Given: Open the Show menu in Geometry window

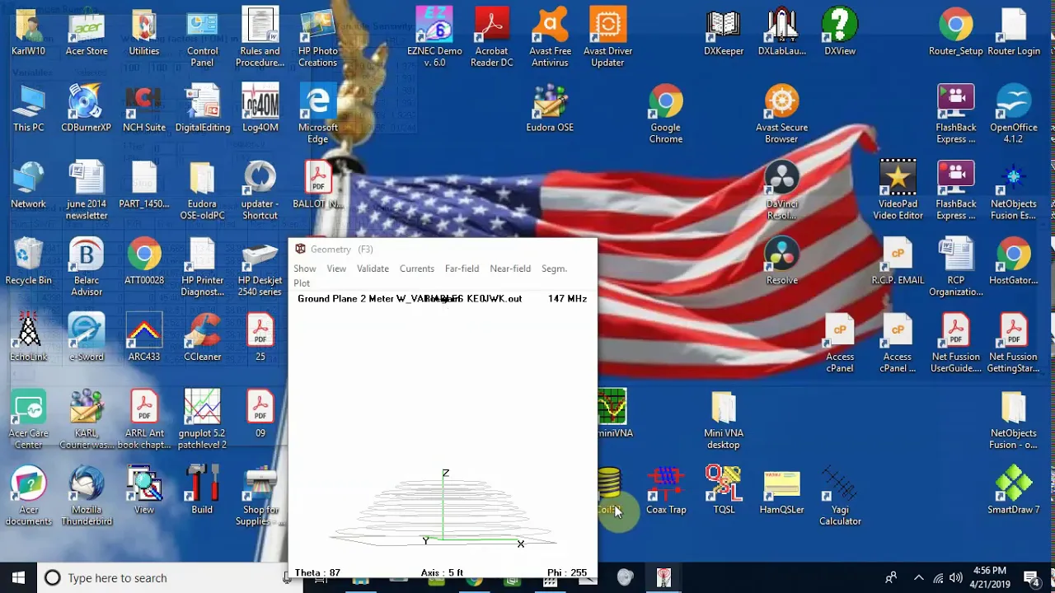Looking at the screenshot, I should 305,268.
